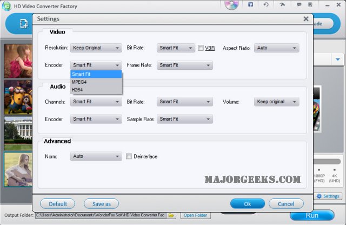Screen dimensions: 346x225
Task: Open the video Bit Rate dropdown
Action: (x=176, y=48)
